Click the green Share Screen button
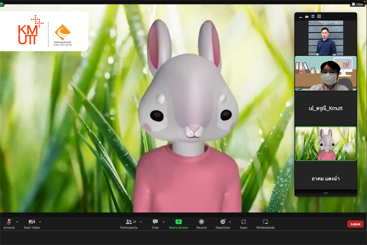This screenshot has width=367, height=245. coord(179,224)
